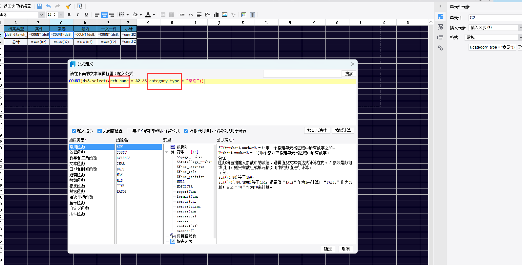Collapse the 变量 tree node

pos(167,152)
